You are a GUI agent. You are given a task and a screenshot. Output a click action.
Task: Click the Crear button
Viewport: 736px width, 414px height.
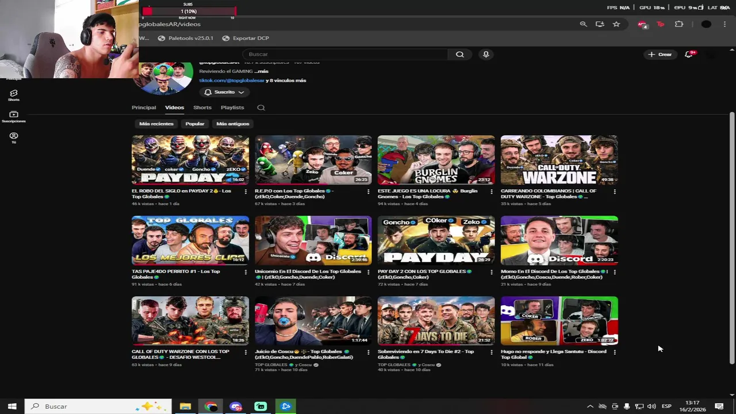pos(660,54)
